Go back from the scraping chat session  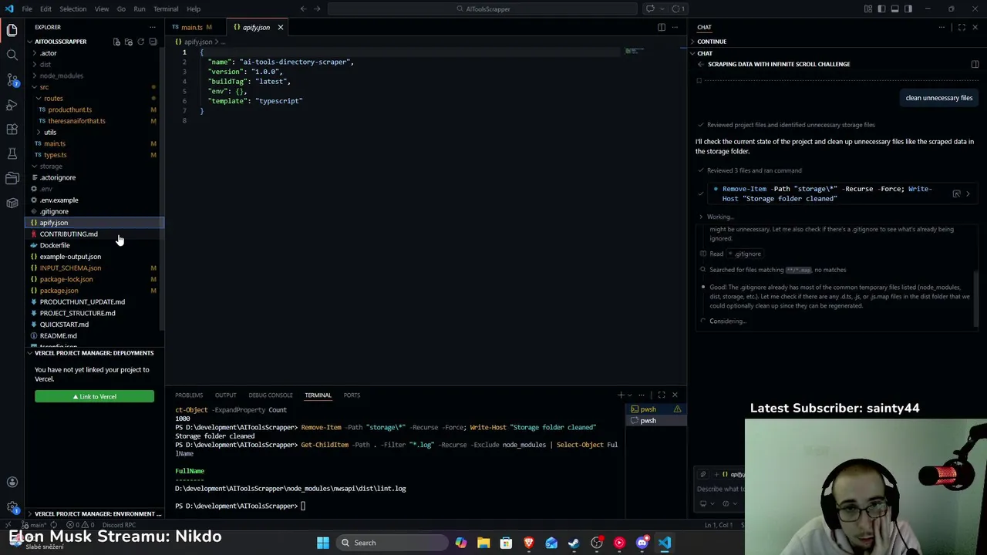pos(700,64)
